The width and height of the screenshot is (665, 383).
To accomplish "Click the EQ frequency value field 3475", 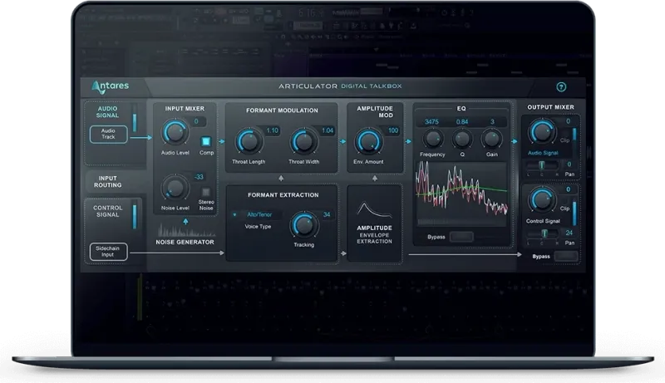I will (x=432, y=122).
